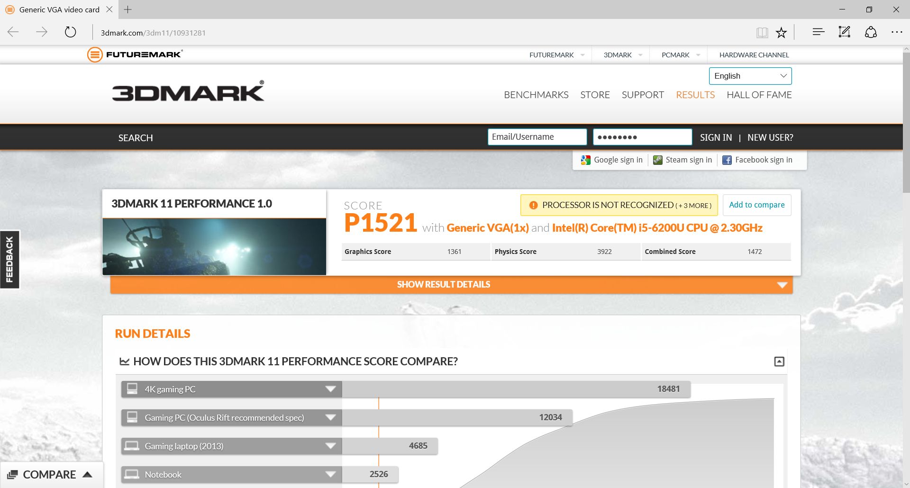Click the chart icon beside compare heading
This screenshot has height=488, width=910.
point(125,361)
